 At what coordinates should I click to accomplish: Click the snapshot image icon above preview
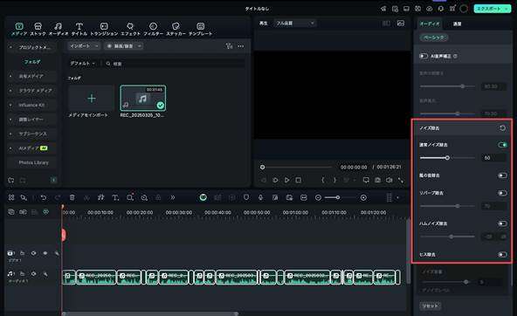pyautogui.click(x=401, y=23)
